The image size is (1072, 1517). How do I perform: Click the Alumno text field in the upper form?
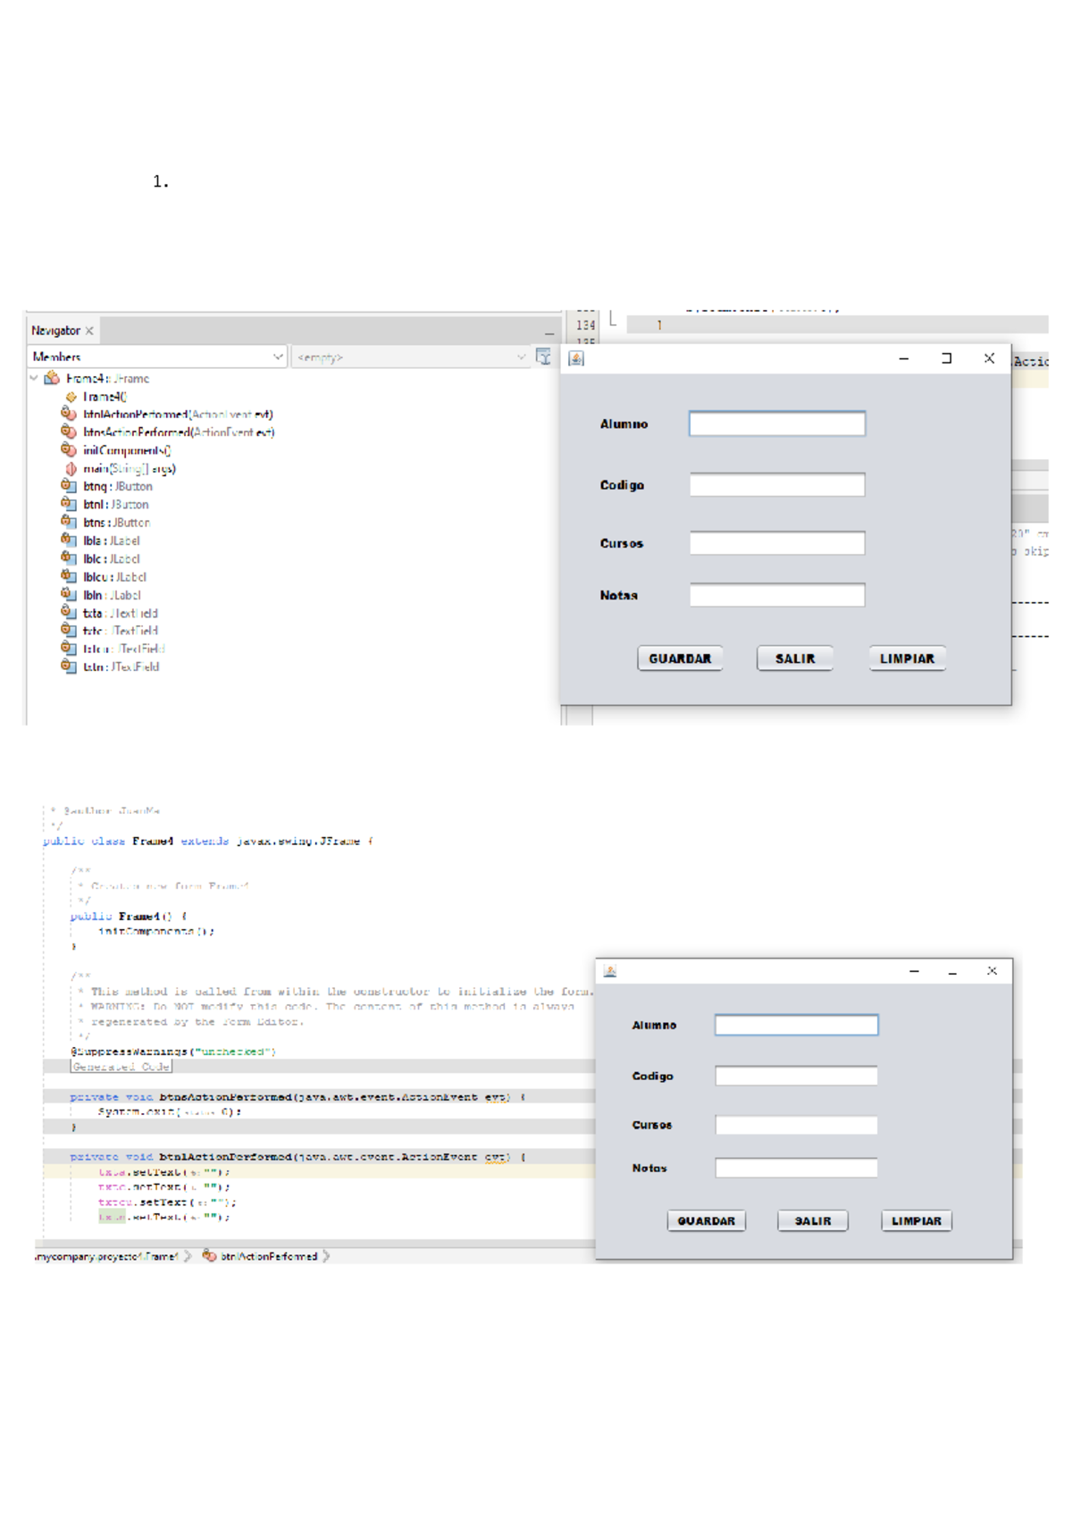click(x=776, y=423)
